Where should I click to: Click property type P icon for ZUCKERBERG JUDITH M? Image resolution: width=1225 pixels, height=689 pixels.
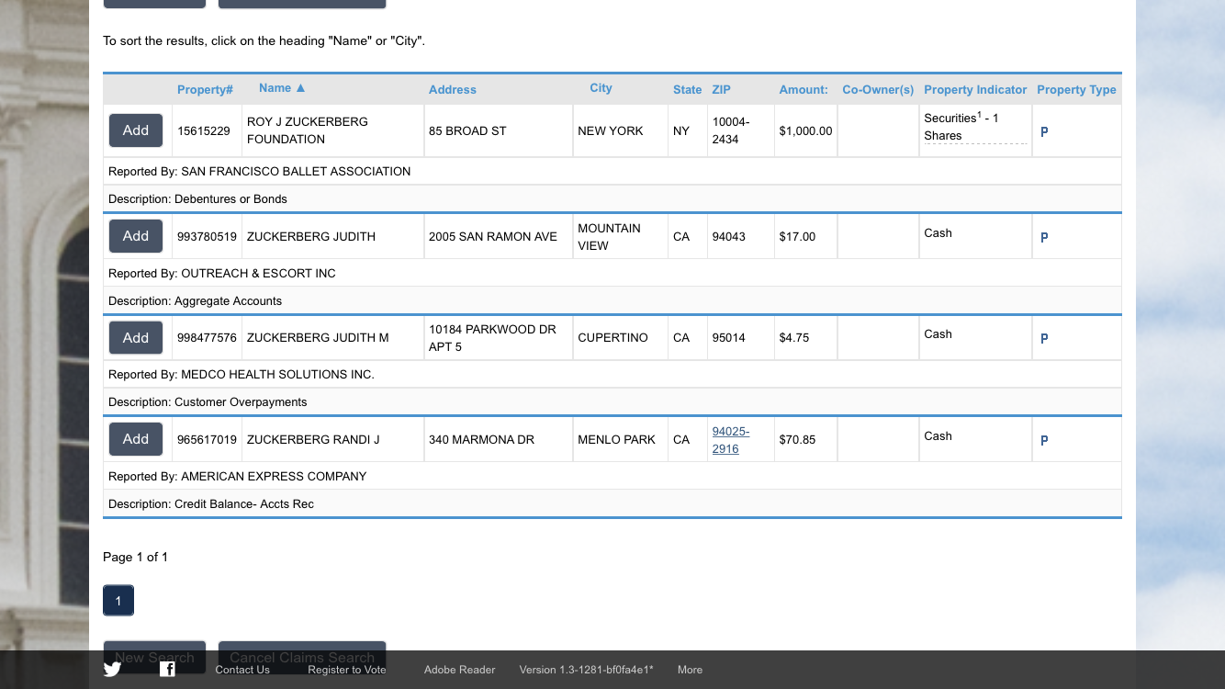click(x=1044, y=338)
